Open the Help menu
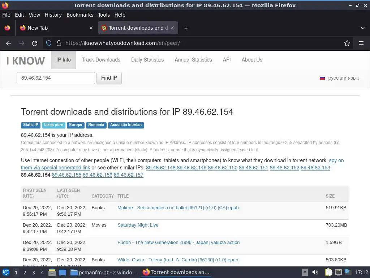 tap(120, 15)
